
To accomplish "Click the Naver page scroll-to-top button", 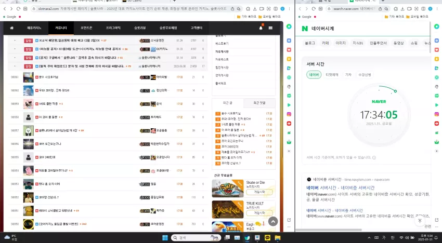I will point(420,221).
